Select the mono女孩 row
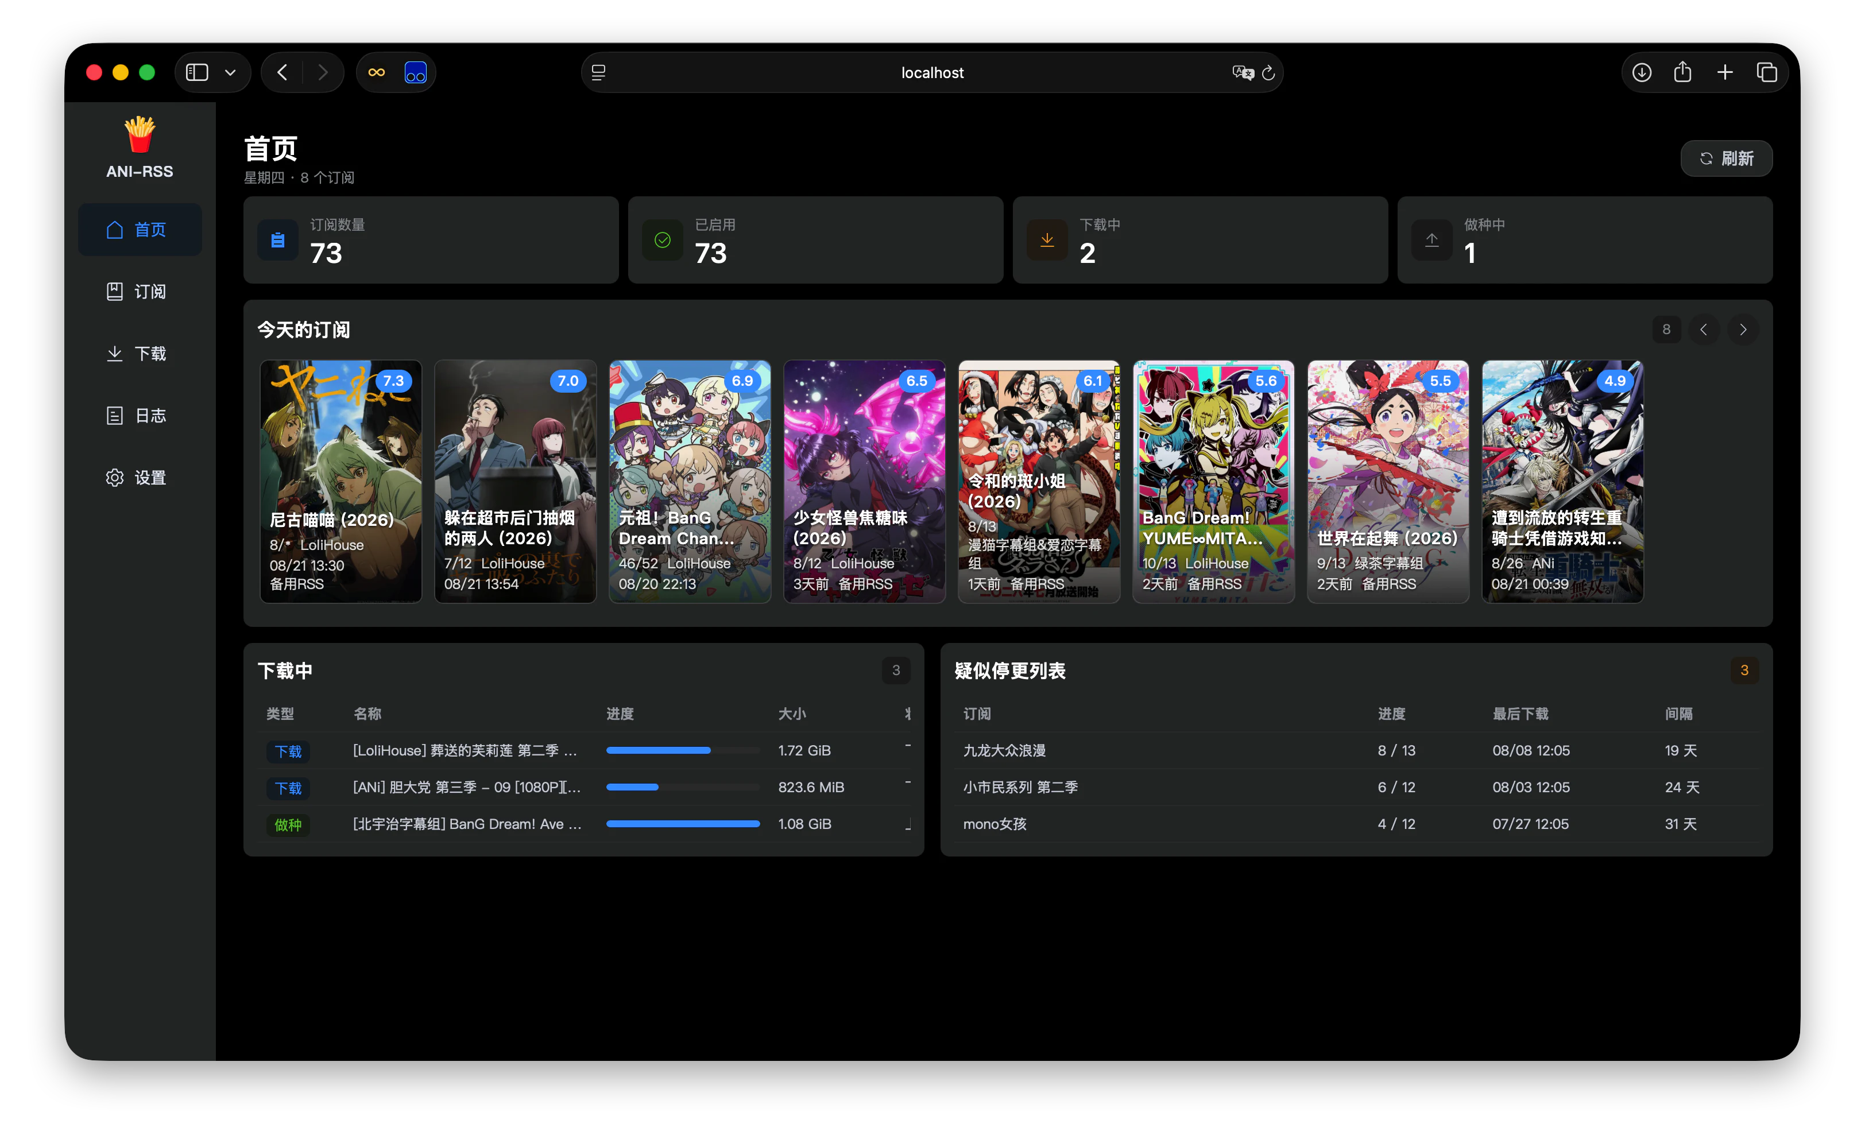This screenshot has width=1865, height=1147. 1356,824
